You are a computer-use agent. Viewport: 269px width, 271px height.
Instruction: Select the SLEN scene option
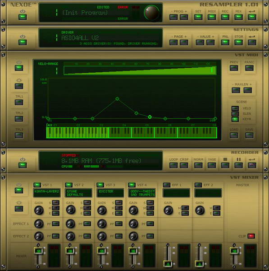tap(235, 114)
